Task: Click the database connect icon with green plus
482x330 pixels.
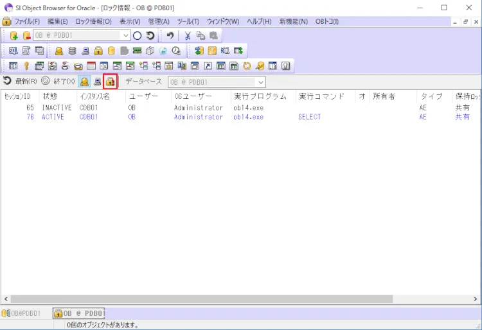Action: (13, 35)
